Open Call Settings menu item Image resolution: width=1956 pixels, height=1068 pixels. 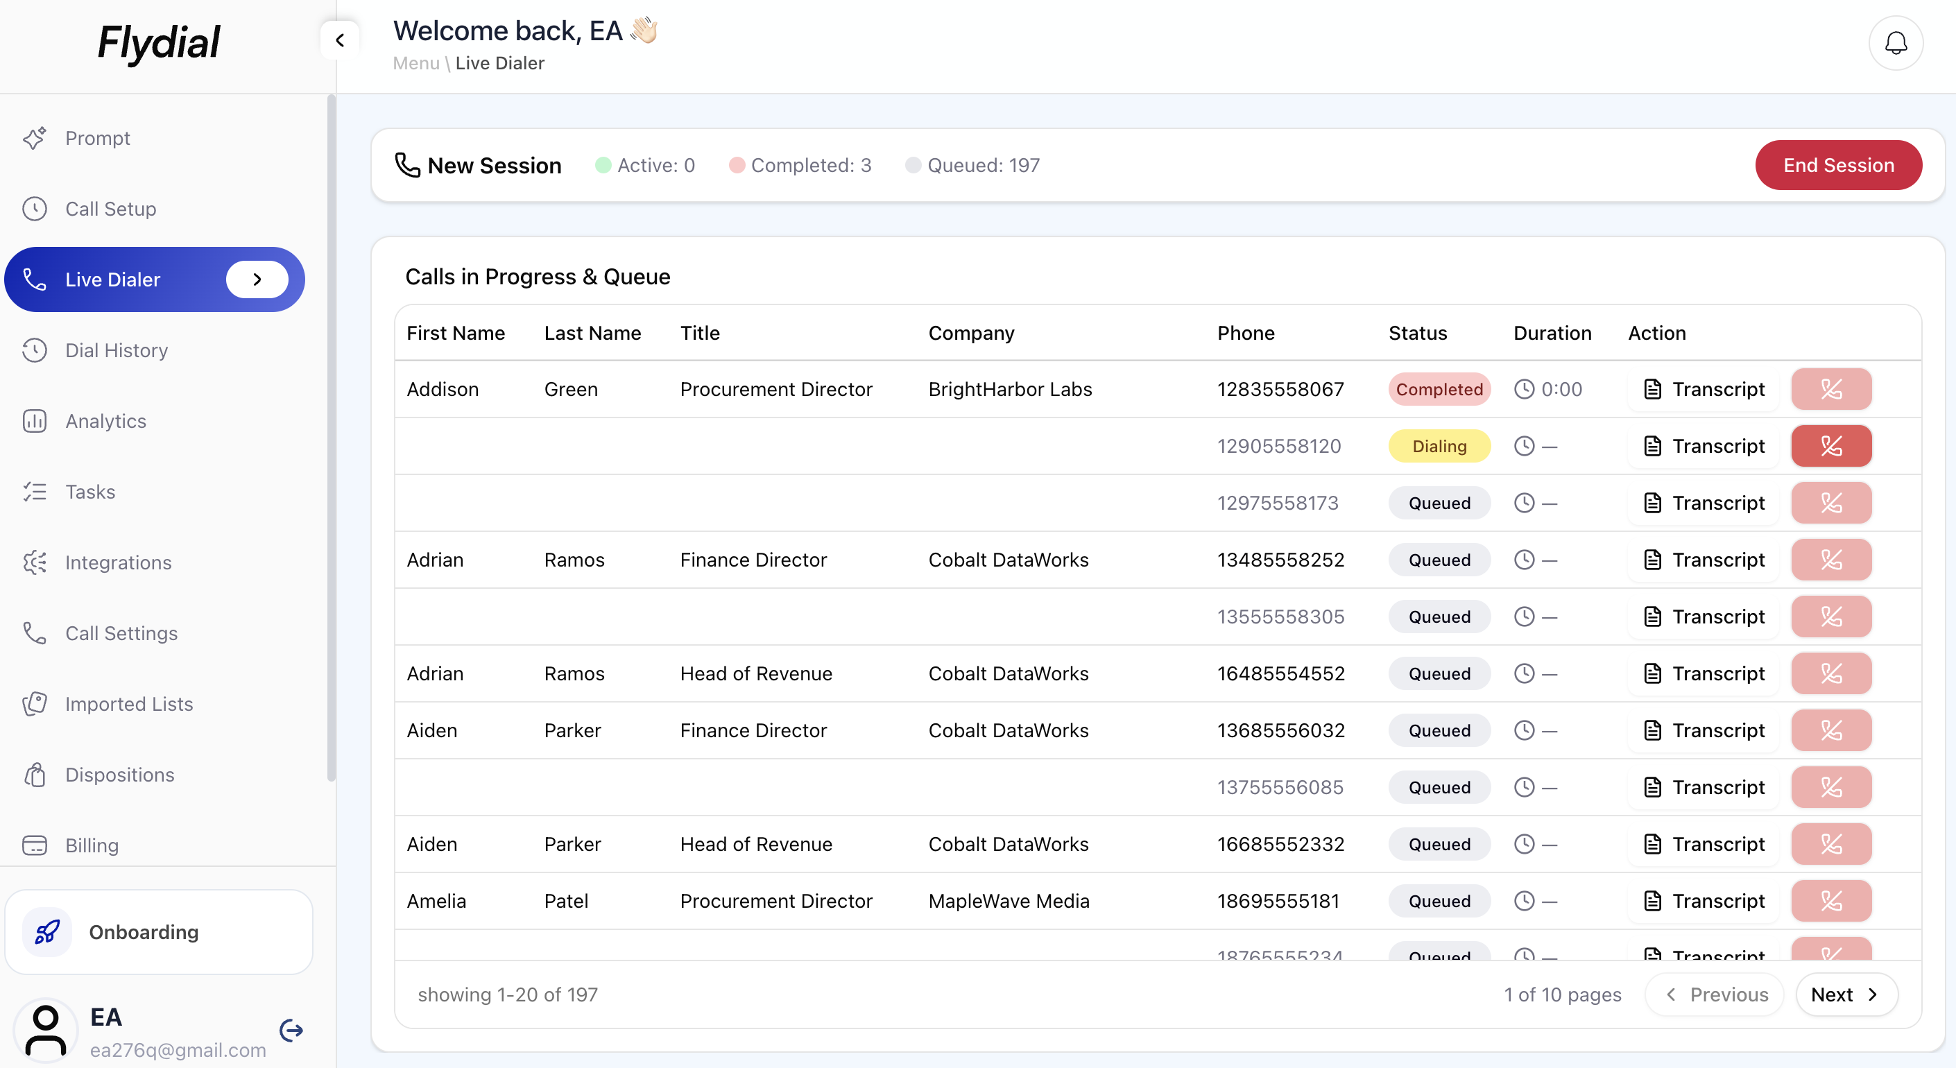[x=121, y=633]
